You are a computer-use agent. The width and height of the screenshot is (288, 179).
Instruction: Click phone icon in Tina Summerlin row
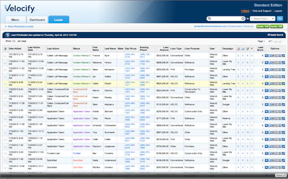point(283,132)
